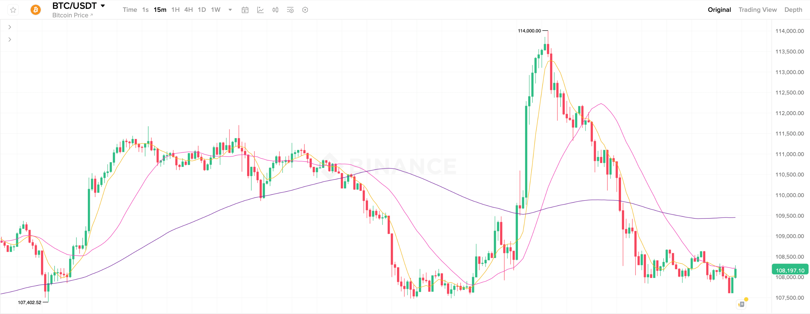
Task: Open technical indicators line-chart icon
Action: click(x=260, y=10)
